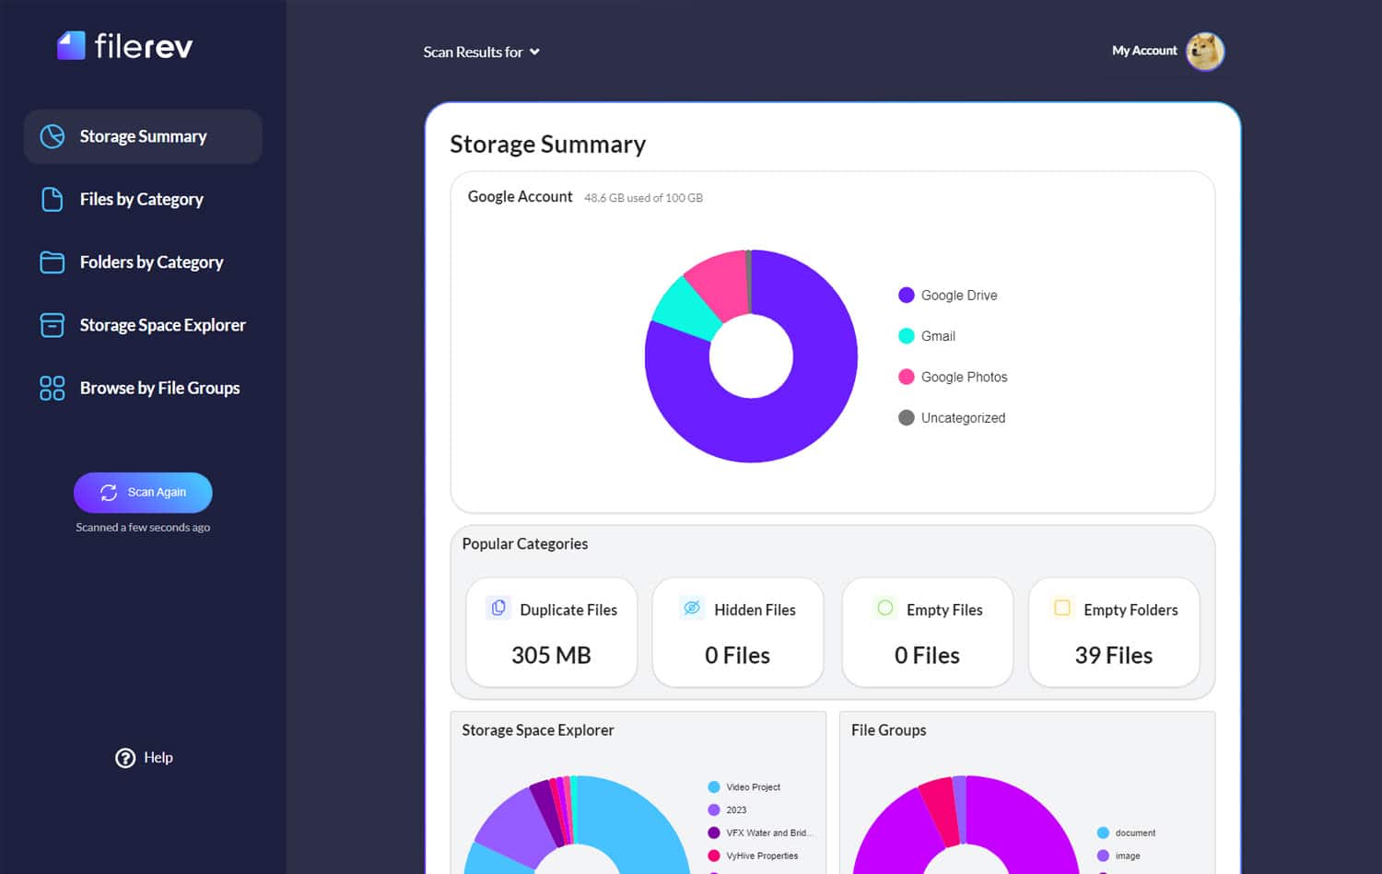
Task: Click the Storage Summary sidebar icon
Action: (51, 135)
